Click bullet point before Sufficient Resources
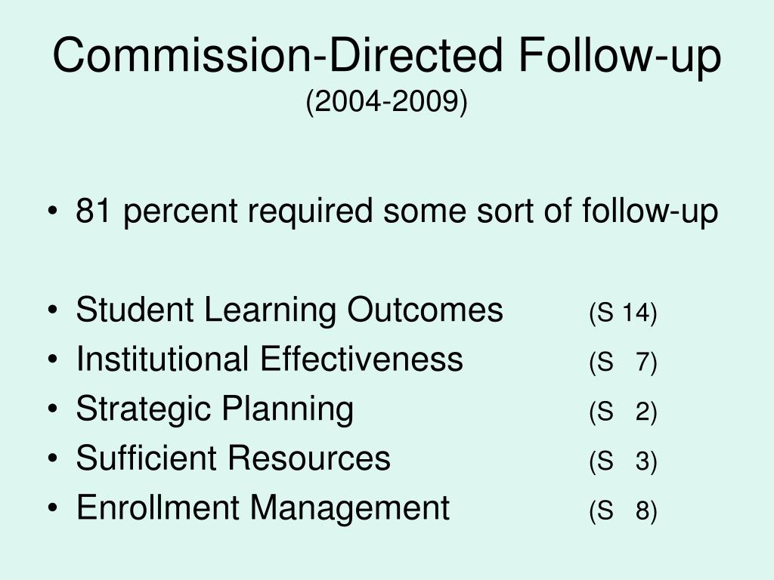Viewport: 774px width, 580px height. [53, 458]
